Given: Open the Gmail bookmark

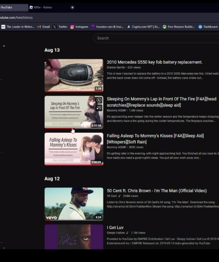Looking at the screenshot, I should 44,27.
